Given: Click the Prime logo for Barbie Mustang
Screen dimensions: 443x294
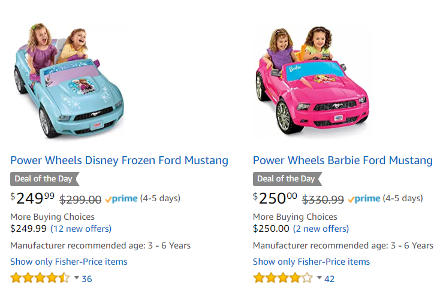Looking at the screenshot, I should pyautogui.click(x=363, y=199).
